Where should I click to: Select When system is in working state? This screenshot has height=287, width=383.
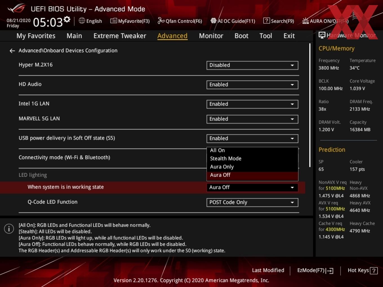click(66, 187)
